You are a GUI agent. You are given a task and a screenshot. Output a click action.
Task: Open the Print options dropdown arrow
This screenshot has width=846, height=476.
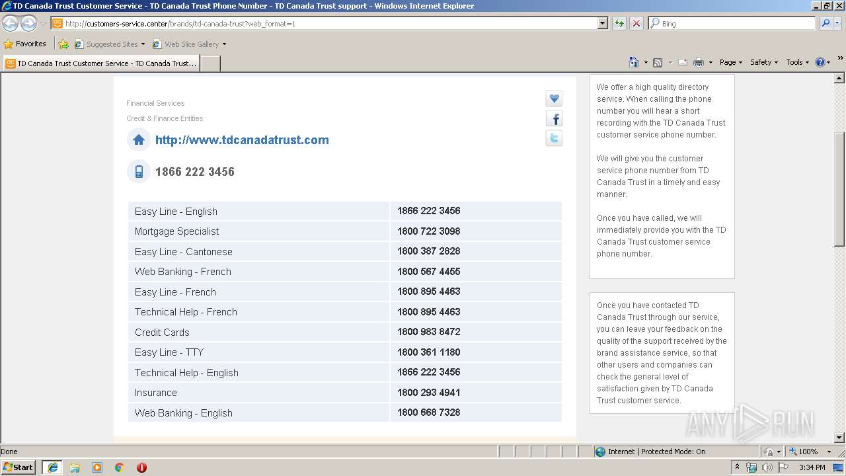pos(711,62)
